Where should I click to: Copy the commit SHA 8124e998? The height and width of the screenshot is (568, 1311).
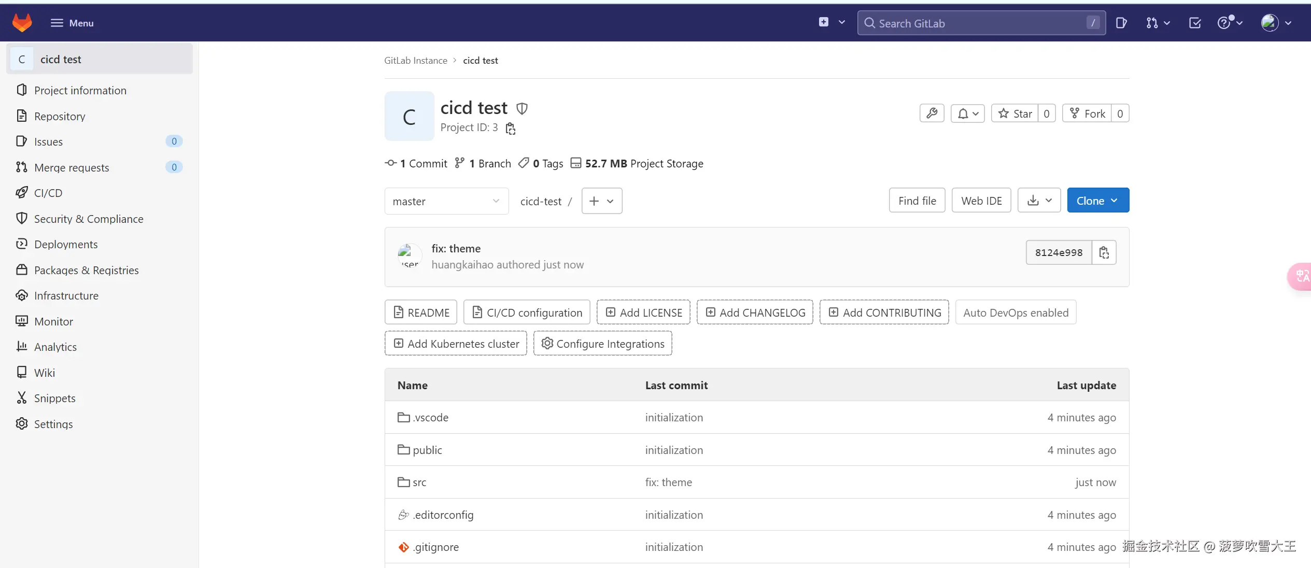click(1104, 252)
